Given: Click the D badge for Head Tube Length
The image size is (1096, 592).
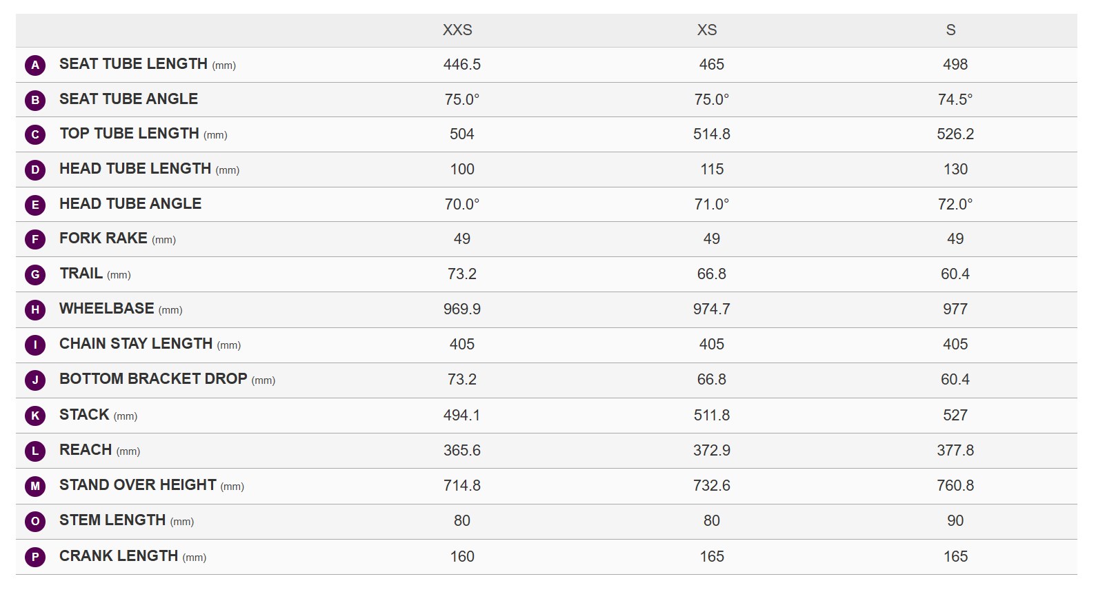Looking at the screenshot, I should (x=35, y=170).
